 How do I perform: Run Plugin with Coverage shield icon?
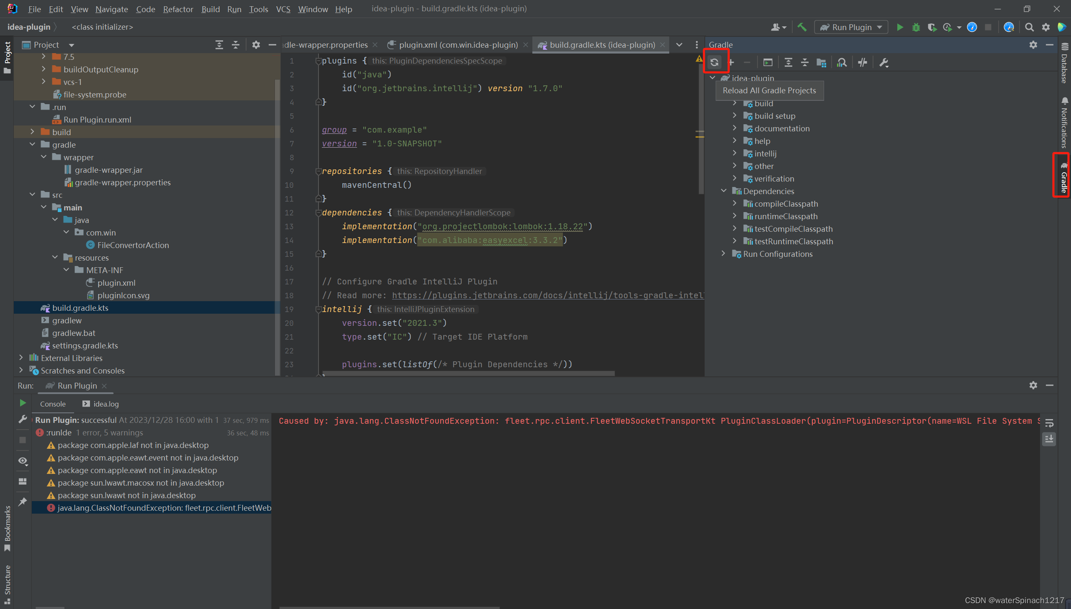[932, 27]
